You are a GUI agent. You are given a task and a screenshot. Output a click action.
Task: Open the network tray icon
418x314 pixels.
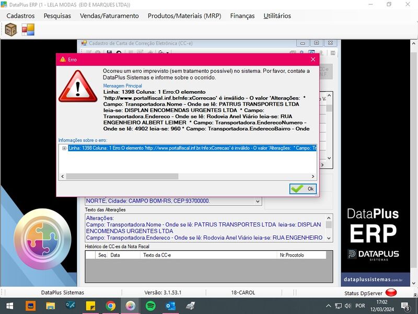click(338, 306)
